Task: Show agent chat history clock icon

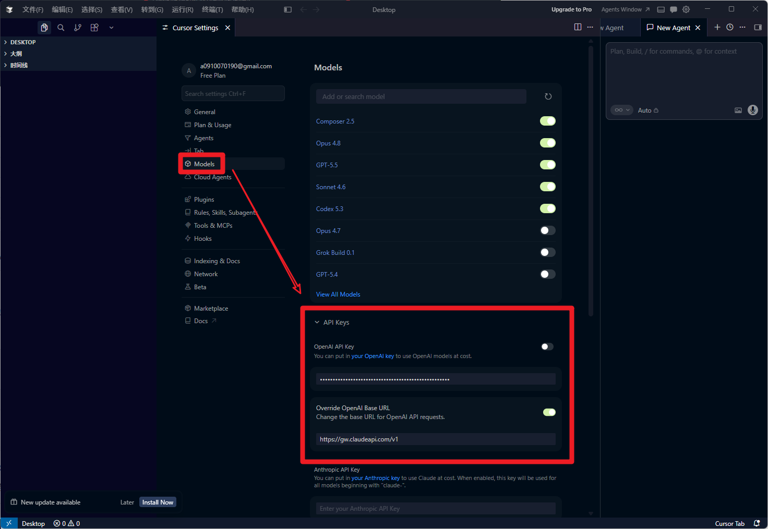Action: [730, 27]
